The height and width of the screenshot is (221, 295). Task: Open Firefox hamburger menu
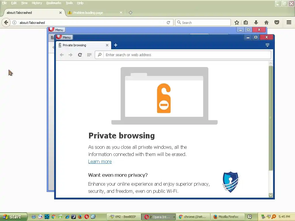click(289, 22)
